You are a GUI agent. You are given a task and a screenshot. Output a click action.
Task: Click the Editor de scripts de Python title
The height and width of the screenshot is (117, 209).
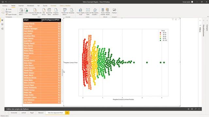pos(18,109)
